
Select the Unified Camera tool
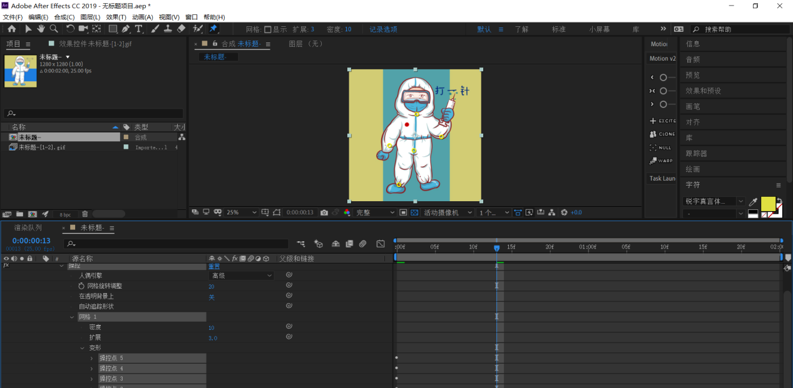coord(83,29)
